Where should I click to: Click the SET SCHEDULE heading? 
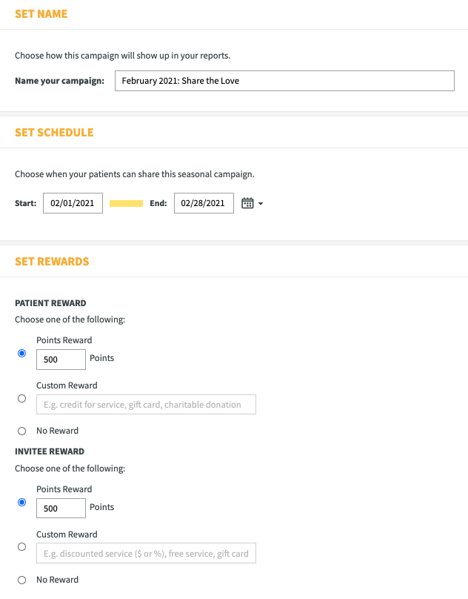(54, 133)
